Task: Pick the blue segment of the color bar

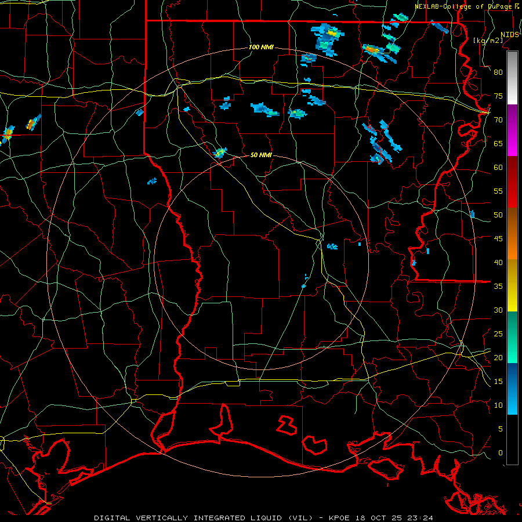Action: pos(512,389)
